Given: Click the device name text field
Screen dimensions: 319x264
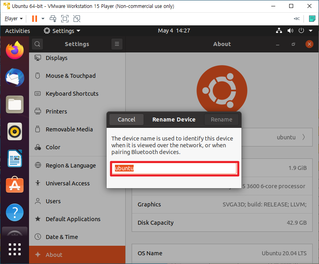Looking at the screenshot, I should (175, 169).
